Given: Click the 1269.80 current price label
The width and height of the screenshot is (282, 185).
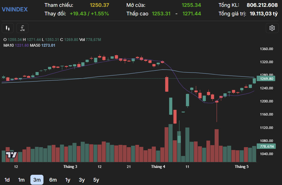Looking at the screenshot, I should pyautogui.click(x=266, y=79).
